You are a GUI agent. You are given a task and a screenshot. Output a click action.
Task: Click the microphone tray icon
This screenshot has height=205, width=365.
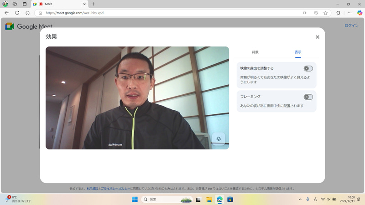pos(308,200)
